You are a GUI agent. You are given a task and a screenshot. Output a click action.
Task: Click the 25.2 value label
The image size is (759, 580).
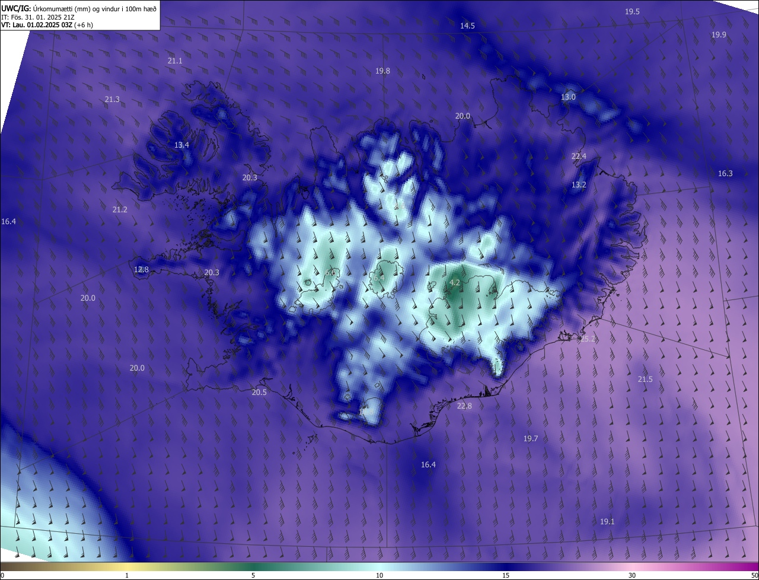coord(588,339)
